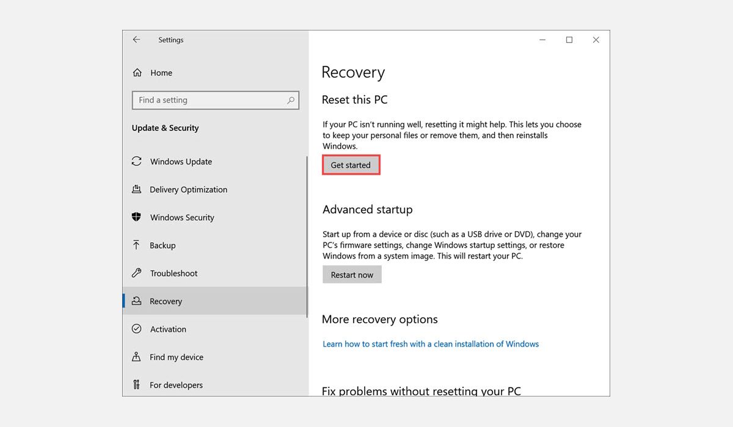Click the Backup up-arrow icon
Screen dimensions: 733x427
point(137,245)
